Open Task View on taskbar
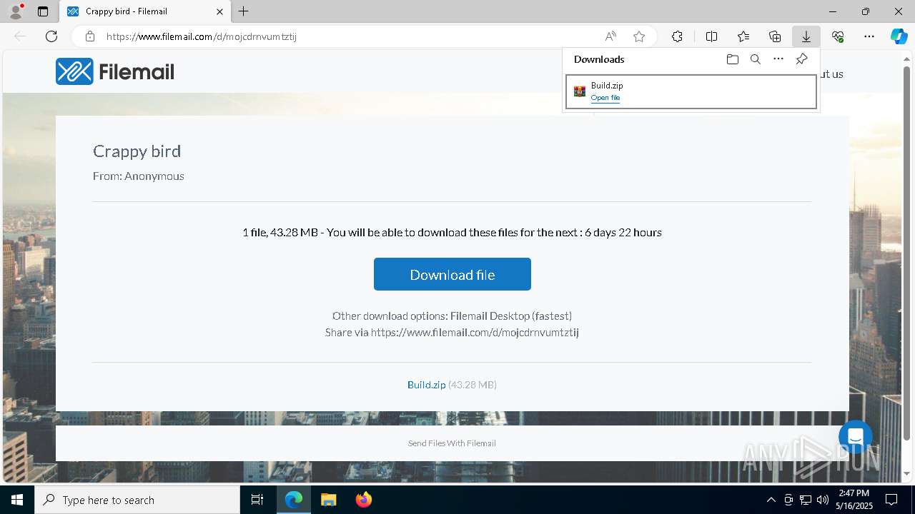 (x=257, y=500)
